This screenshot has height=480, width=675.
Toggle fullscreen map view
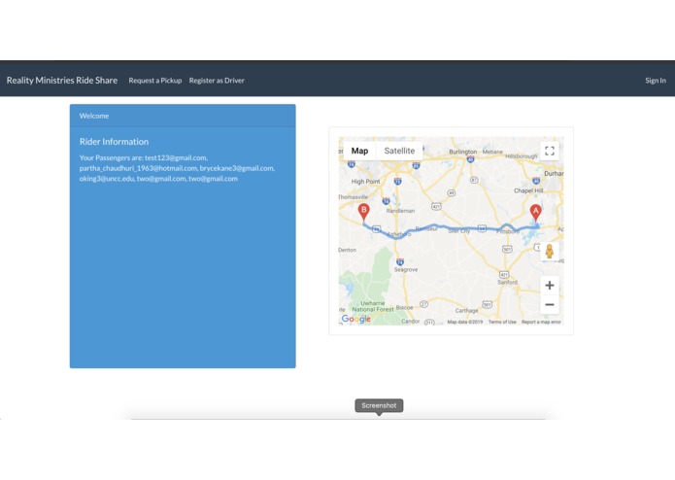[550, 151]
